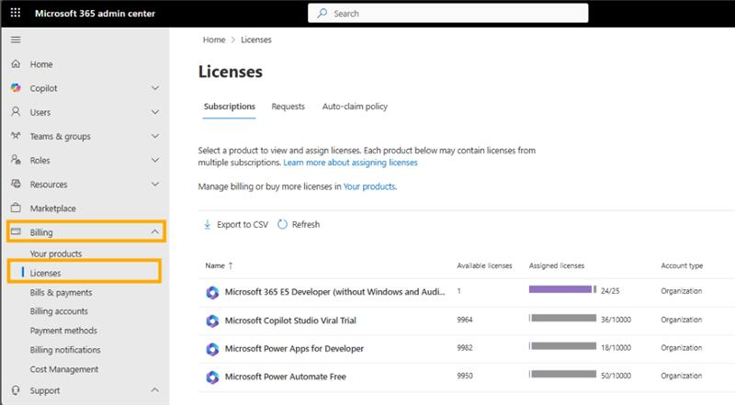Screen dimensions: 735x405
Task: Follow the Your products link in text
Action: [x=369, y=186]
